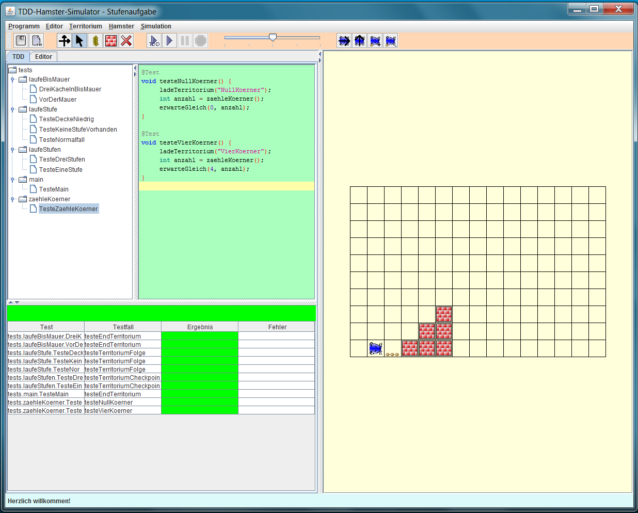
Task: Click the save program floppy disk icon
Action: pyautogui.click(x=21, y=41)
